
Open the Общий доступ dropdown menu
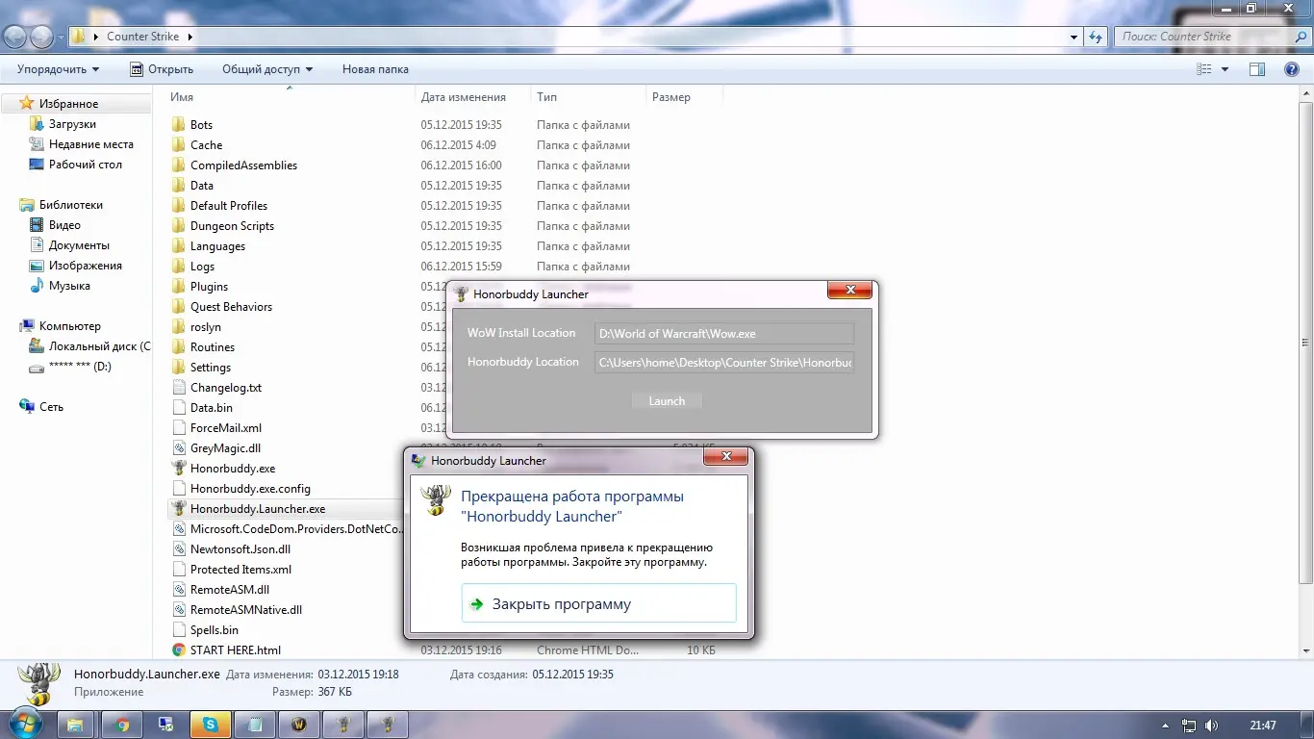pos(267,69)
